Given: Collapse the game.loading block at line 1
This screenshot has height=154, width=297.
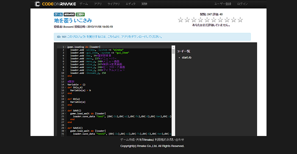Looking at the screenshot, I should coord(66,47).
